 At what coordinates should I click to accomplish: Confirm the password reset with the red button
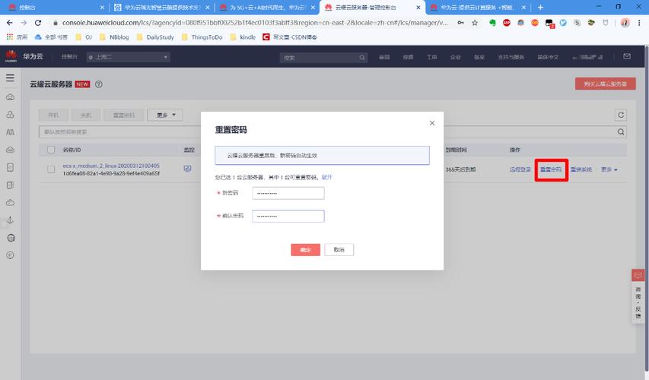click(x=305, y=250)
